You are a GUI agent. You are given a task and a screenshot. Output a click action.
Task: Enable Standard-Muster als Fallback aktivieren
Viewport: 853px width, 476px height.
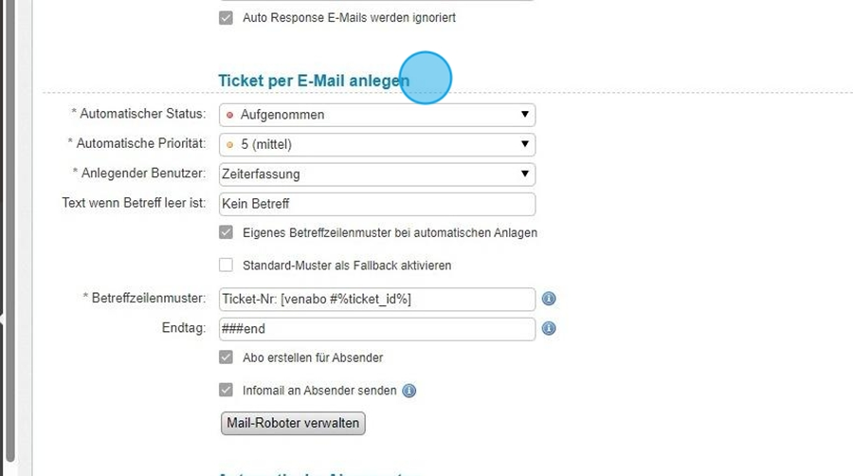[x=226, y=265]
